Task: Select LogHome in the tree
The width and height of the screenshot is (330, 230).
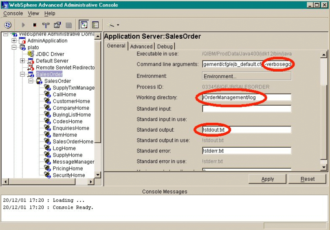Action: (64, 148)
